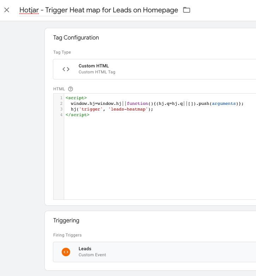Viewport: 256px width, 276px height.
Task: Click the opening <script> tag on line 1
Action: coord(76,98)
